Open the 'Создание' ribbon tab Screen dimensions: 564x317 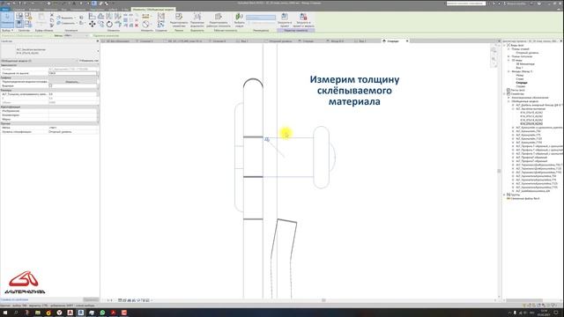click(19, 10)
